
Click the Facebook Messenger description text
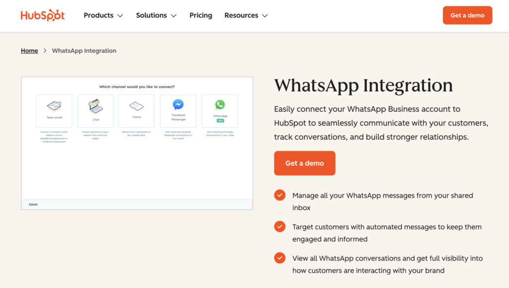coord(178,135)
